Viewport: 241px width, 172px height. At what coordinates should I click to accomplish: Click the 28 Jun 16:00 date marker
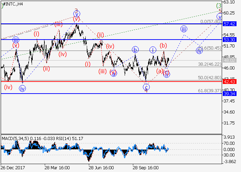[x=101, y=168]
